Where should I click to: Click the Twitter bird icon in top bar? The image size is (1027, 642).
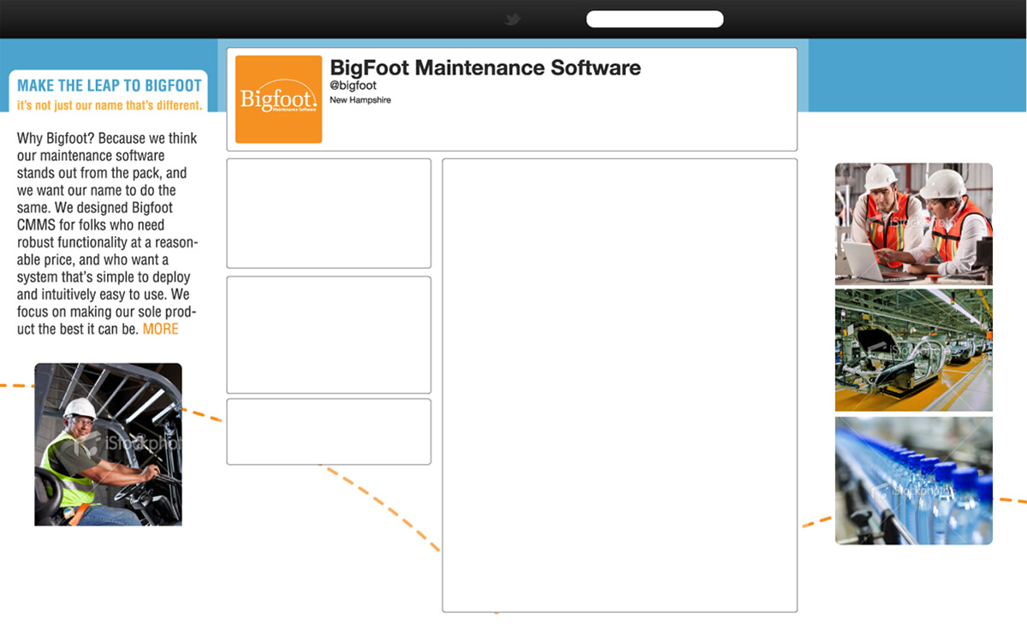click(513, 19)
